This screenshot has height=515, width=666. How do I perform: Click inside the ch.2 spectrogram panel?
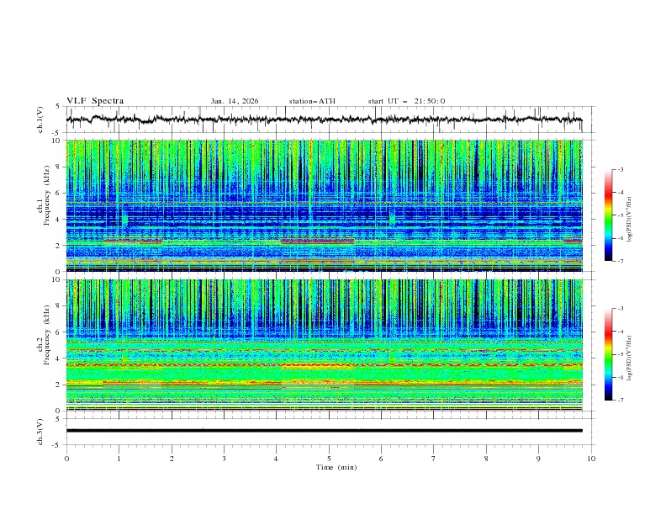324,345
